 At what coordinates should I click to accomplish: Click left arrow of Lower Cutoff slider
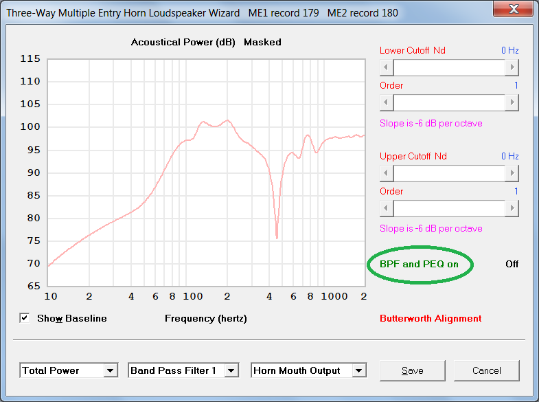[387, 67]
